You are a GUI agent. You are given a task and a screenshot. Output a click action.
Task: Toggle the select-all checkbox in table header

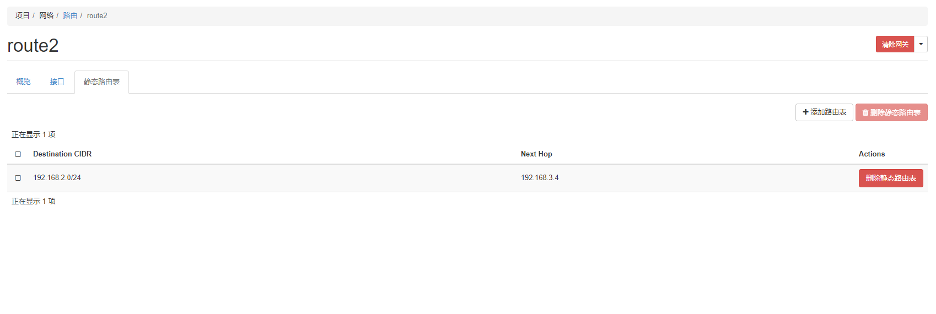[x=18, y=154]
